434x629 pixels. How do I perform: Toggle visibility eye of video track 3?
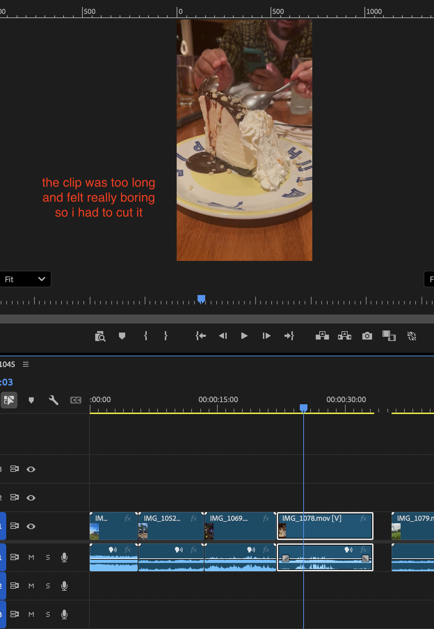(31, 469)
